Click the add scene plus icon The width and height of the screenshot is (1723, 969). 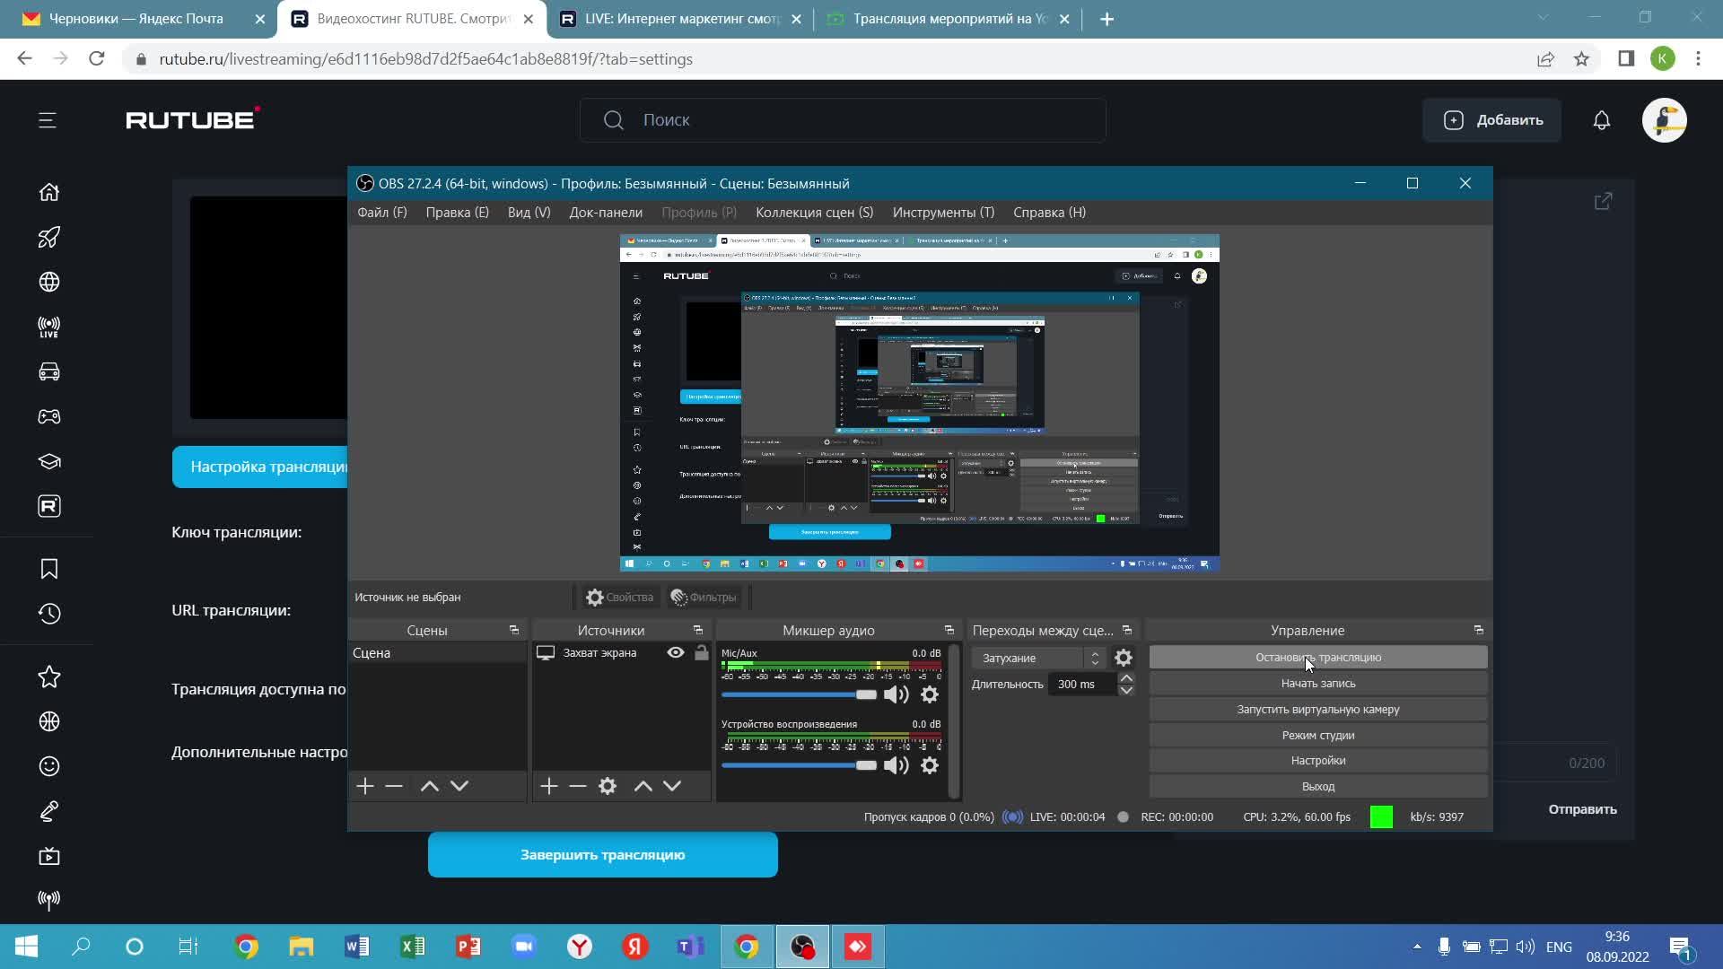(x=364, y=787)
